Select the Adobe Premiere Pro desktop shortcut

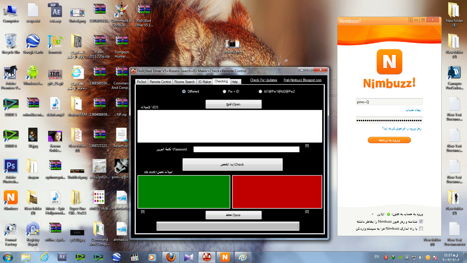click(11, 77)
